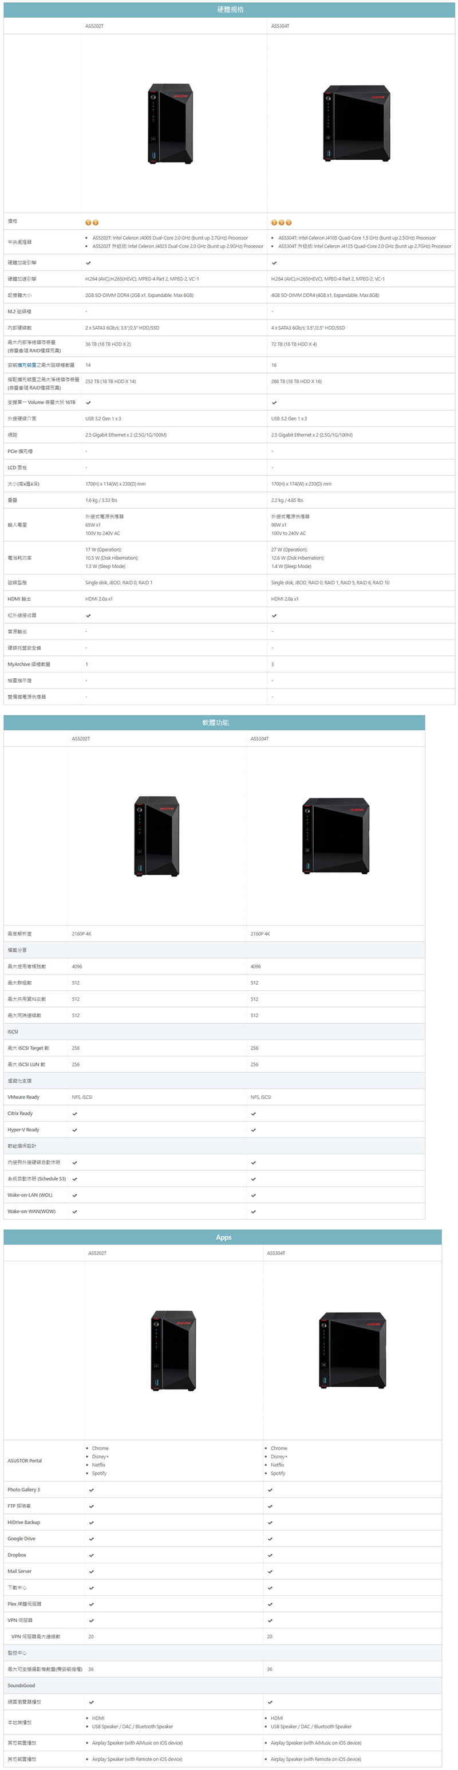Click the SoundsGood section row
The image size is (458, 1770).
tap(223, 1685)
